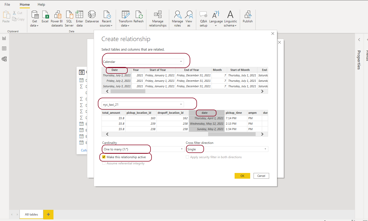368x221 pixels.
Task: Switch to Model view in sidebar
Action: [4, 59]
